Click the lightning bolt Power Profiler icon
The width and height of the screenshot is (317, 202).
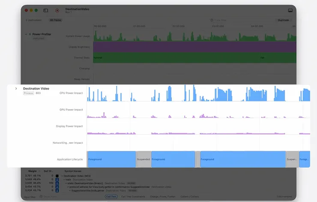tap(30, 34)
